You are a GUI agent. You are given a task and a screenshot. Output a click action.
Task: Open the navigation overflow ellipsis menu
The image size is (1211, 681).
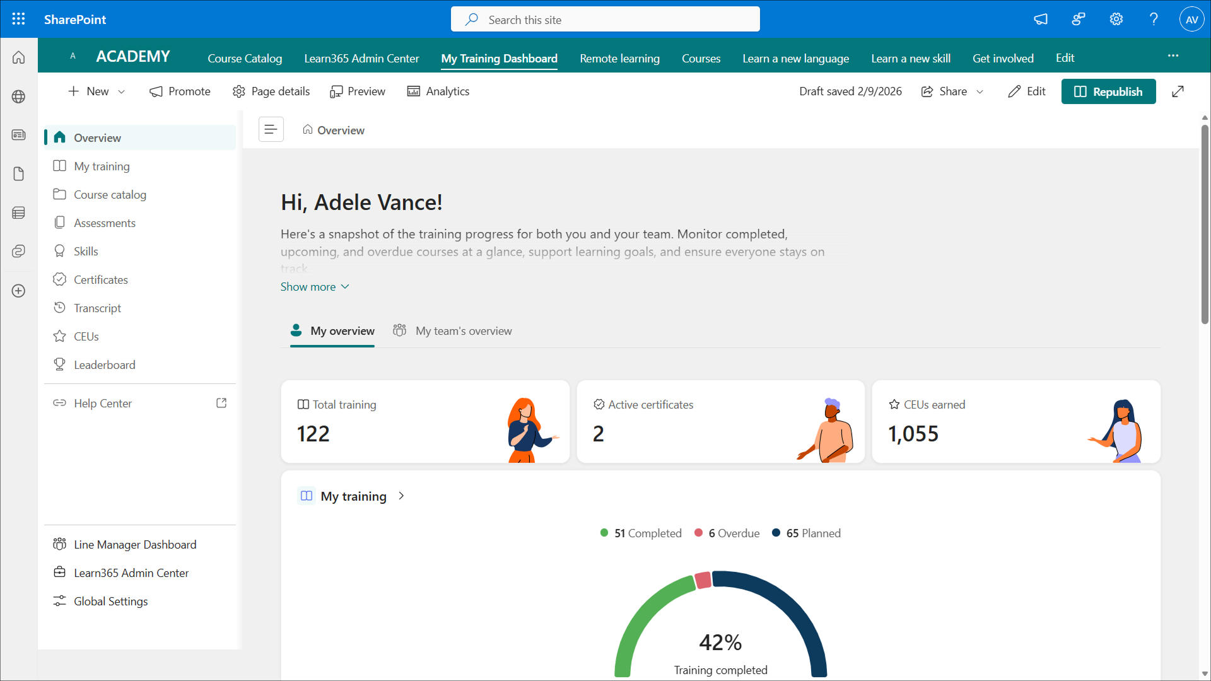tap(1173, 55)
